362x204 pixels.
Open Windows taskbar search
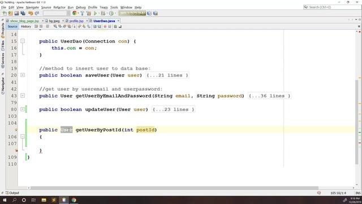14,200
